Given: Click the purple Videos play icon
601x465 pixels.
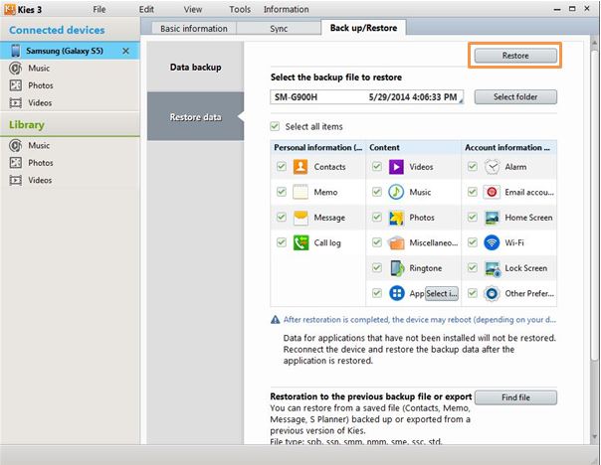Looking at the screenshot, I should [x=396, y=167].
